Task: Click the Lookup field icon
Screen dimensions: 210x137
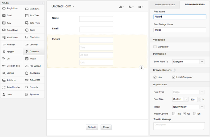Action: [x=4, y=73]
